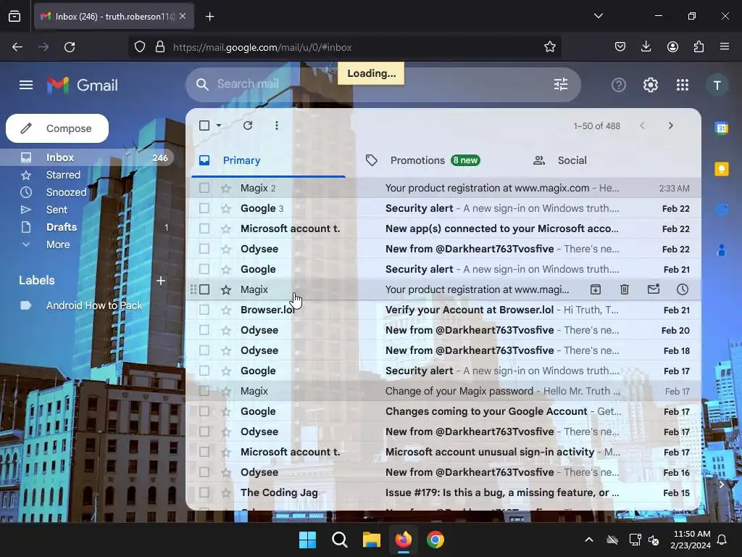Open the Firefox list all tabs chevron
The image size is (742, 557).
click(x=598, y=16)
